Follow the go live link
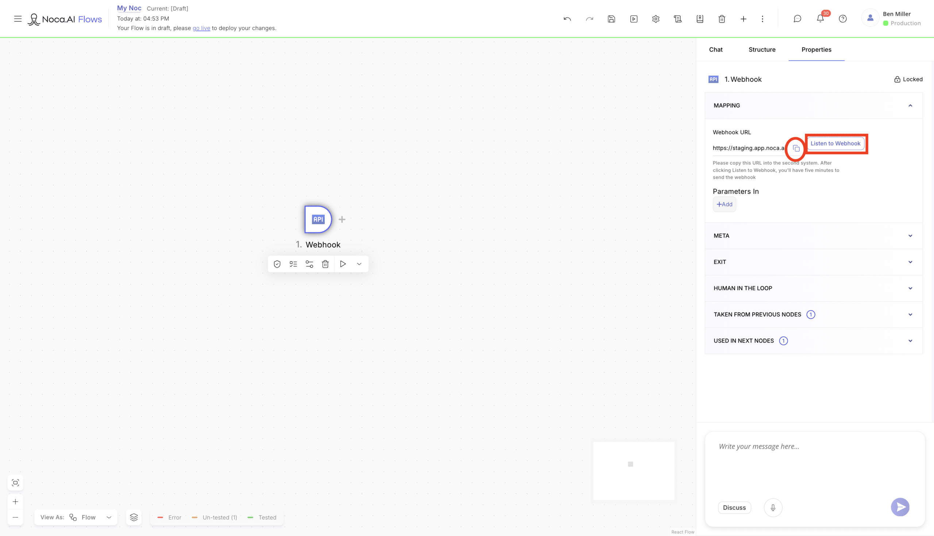Screen dimensions: 934x536 (201, 28)
